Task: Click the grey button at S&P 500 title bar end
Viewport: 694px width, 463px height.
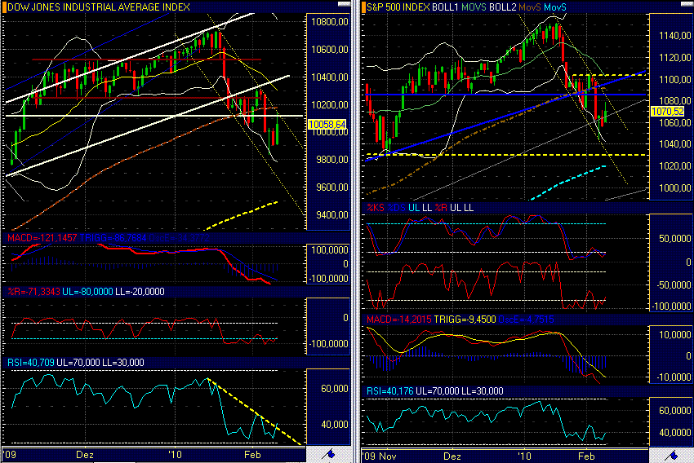Action: click(687, 4)
